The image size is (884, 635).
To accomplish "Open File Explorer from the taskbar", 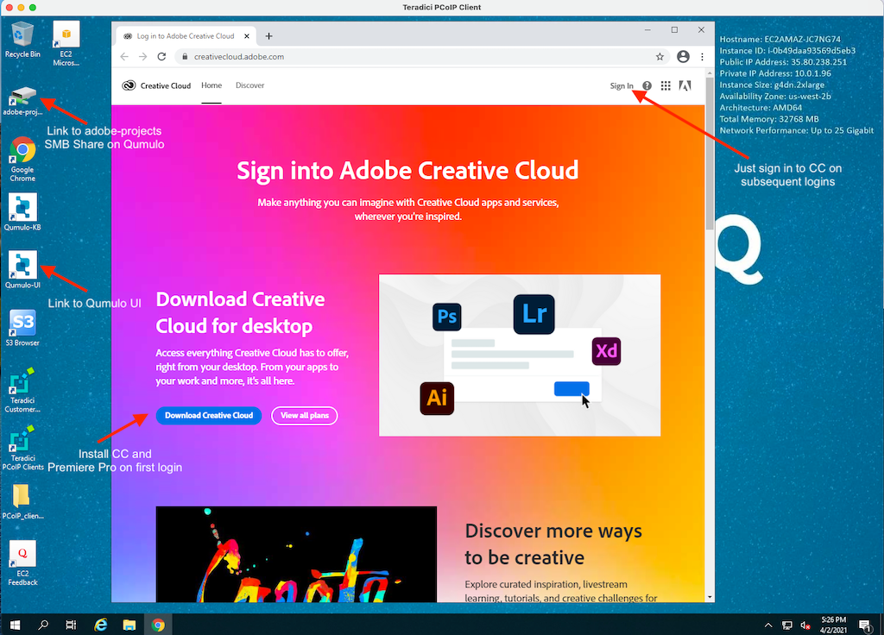I will pos(129,625).
